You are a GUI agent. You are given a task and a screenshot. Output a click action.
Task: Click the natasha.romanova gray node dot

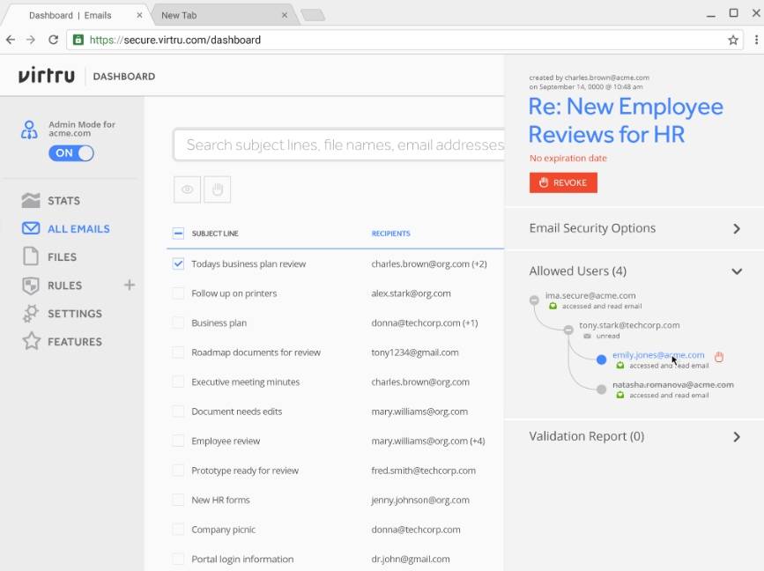601,389
